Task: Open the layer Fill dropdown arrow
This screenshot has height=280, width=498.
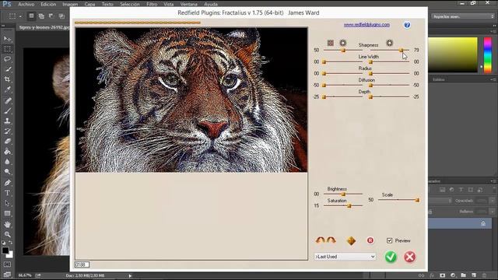Action: [x=493, y=212]
